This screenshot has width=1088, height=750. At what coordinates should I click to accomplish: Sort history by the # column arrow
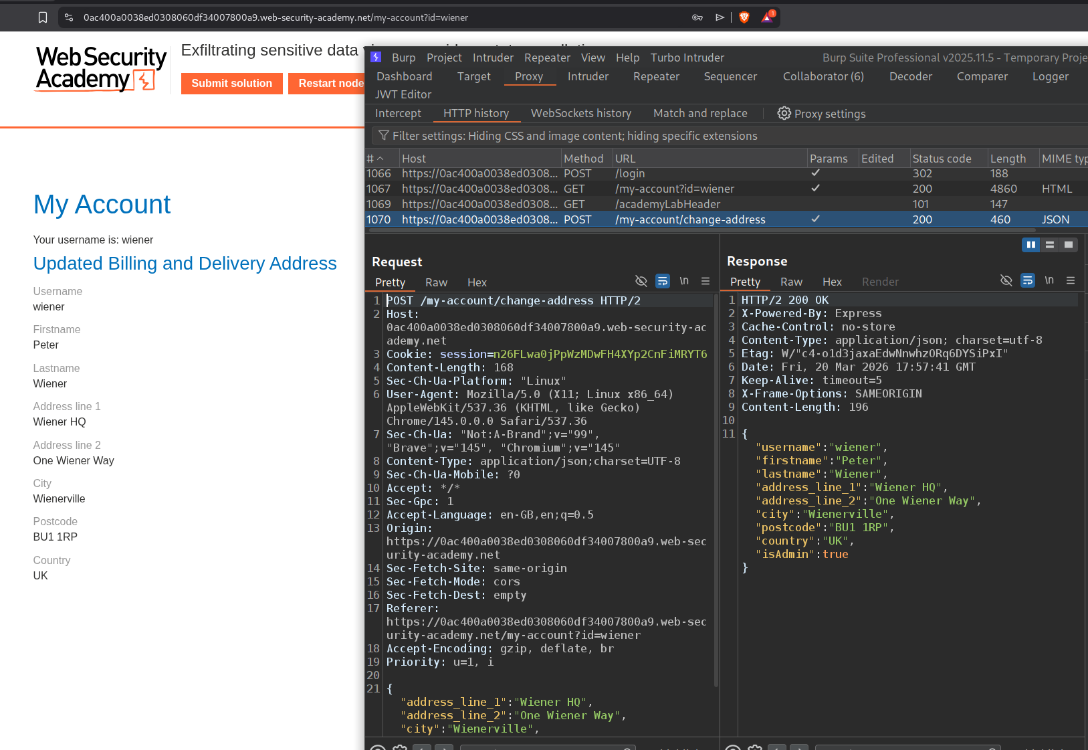pyautogui.click(x=380, y=159)
